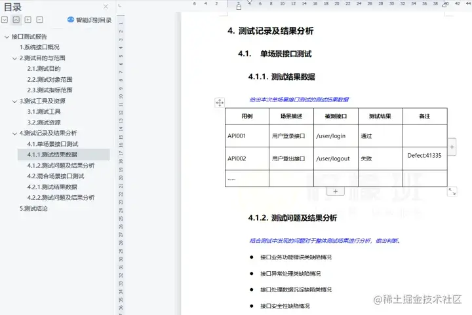Click the right indent marker on the ruler
The height and width of the screenshot is (315, 472).
point(444,5)
